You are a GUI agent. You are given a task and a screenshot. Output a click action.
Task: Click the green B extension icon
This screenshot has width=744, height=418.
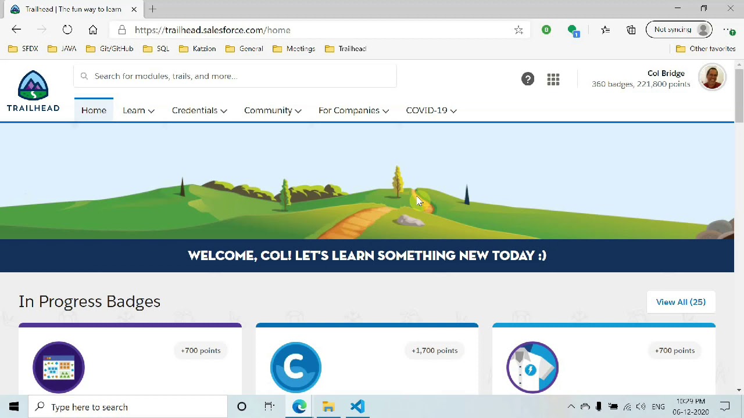coord(546,30)
